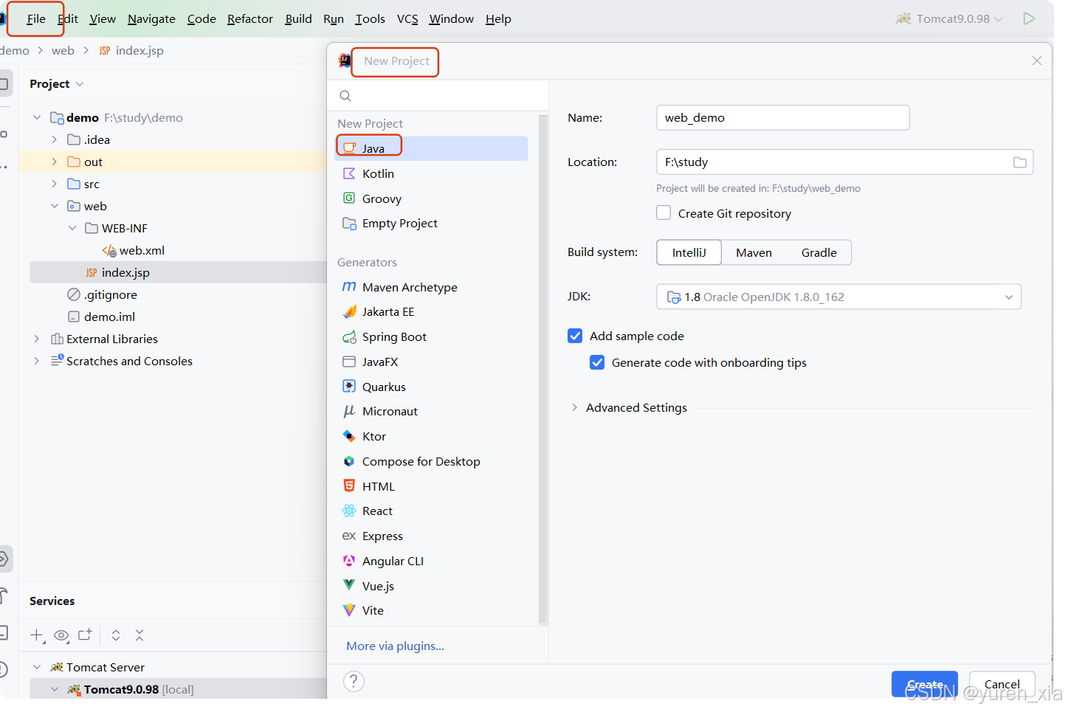Viewport: 1065px width, 712px height.
Task: Click the External Libraries icon
Action: click(x=57, y=339)
